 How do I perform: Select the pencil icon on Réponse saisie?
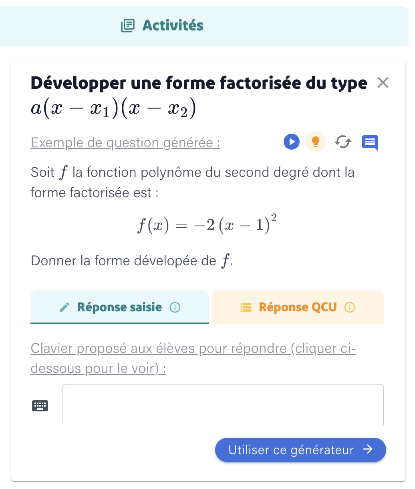coord(64,307)
